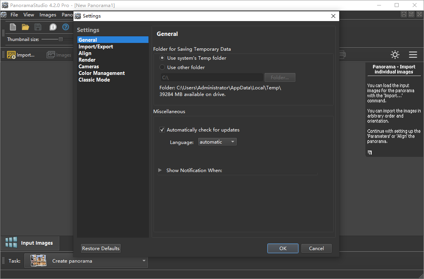Click the Thumbnail size slider handle
This screenshot has height=279, width=424.
(61, 39)
